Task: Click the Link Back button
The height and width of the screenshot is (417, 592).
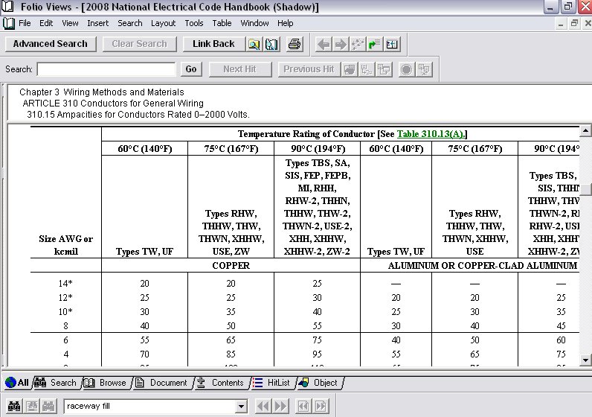Action: point(213,44)
